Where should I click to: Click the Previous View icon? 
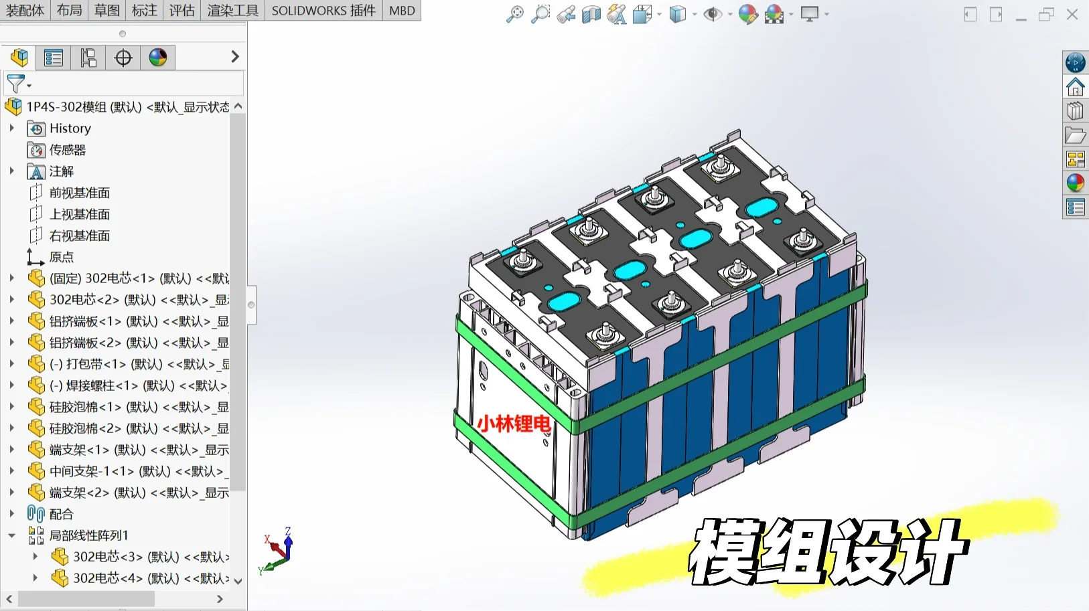(566, 14)
